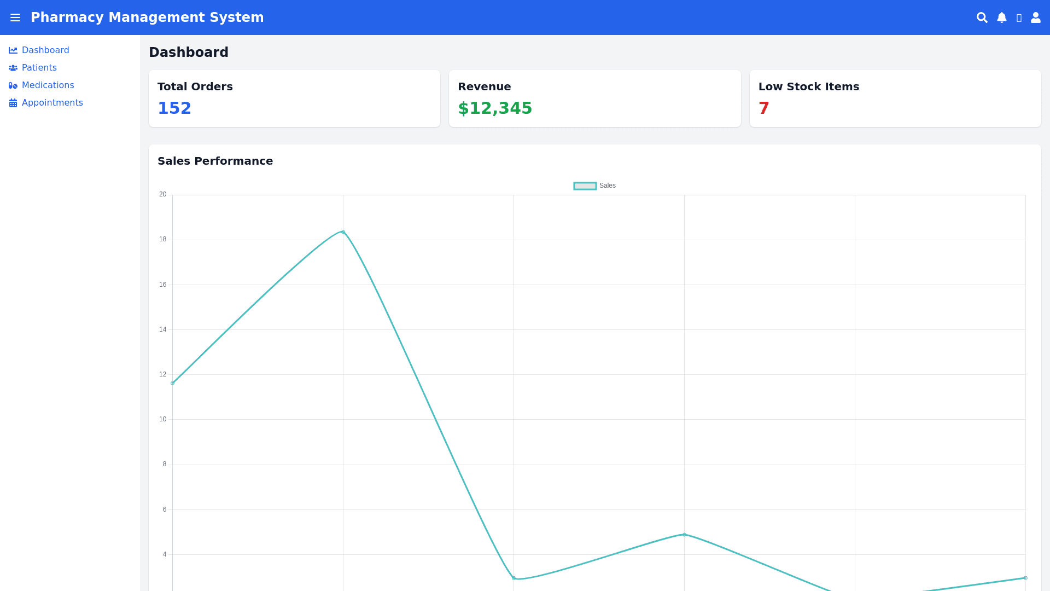The width and height of the screenshot is (1050, 591).
Task: Click the Sales legend label text
Action: tap(608, 186)
